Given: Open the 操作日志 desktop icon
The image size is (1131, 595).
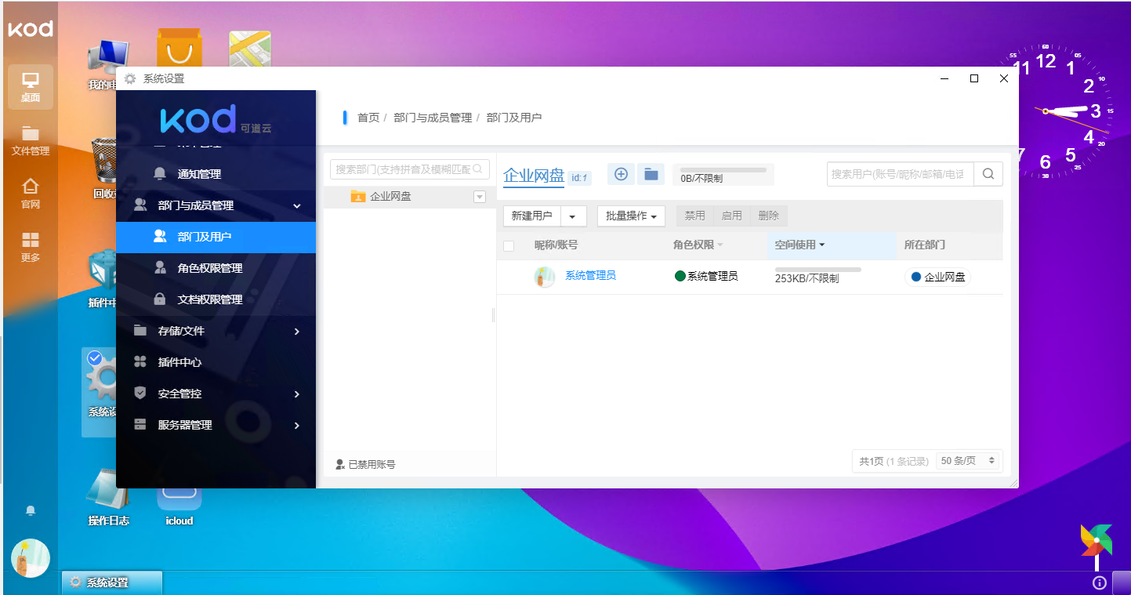Looking at the screenshot, I should pyautogui.click(x=108, y=496).
